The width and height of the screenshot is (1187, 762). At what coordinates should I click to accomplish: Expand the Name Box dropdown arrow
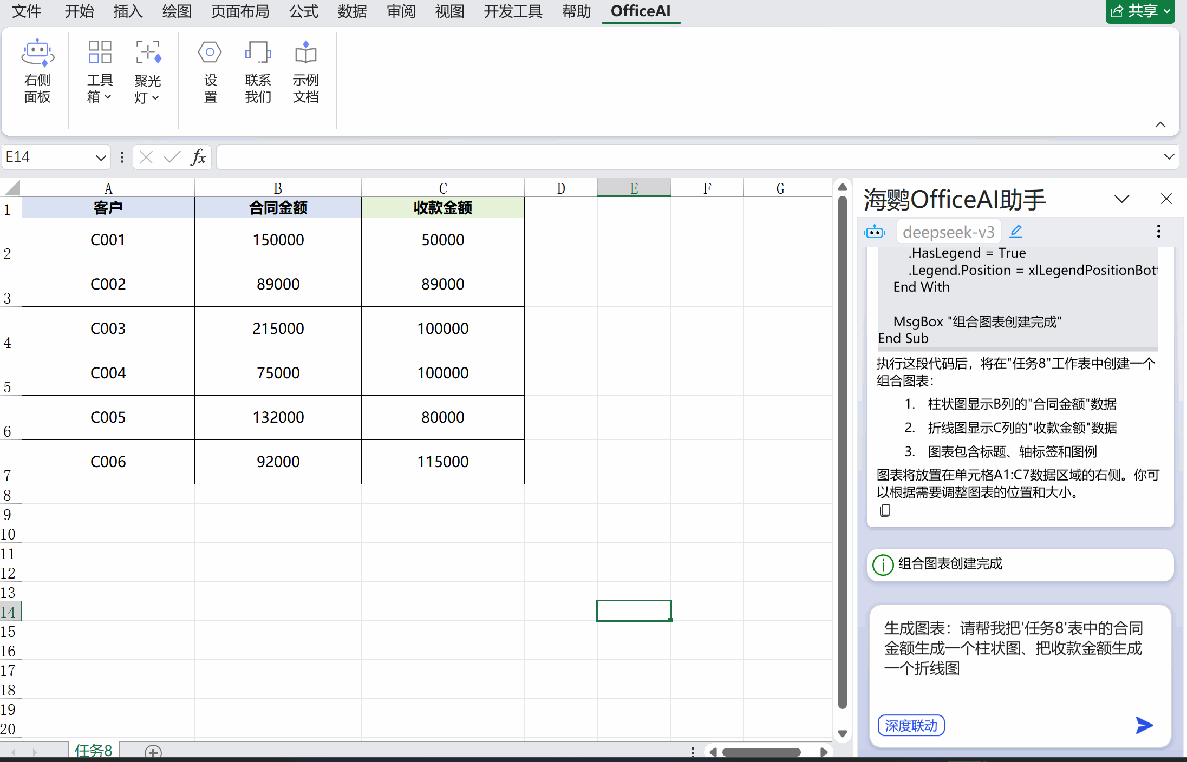101,157
